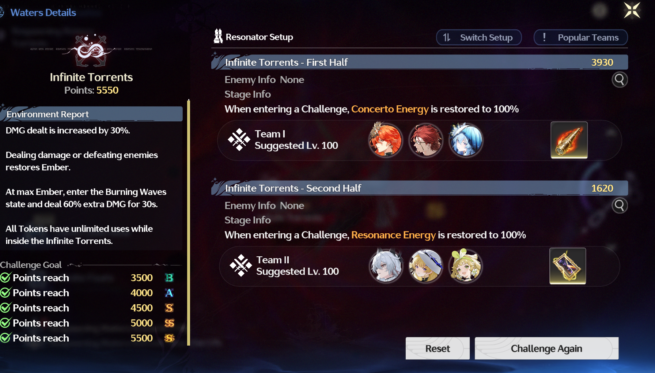Click the red-haired resonator with glasses
The height and width of the screenshot is (373, 655).
click(426, 140)
